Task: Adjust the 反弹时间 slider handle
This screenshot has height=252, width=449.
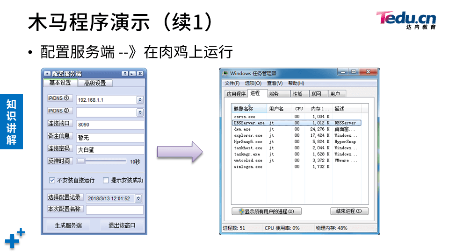Action: (x=81, y=161)
